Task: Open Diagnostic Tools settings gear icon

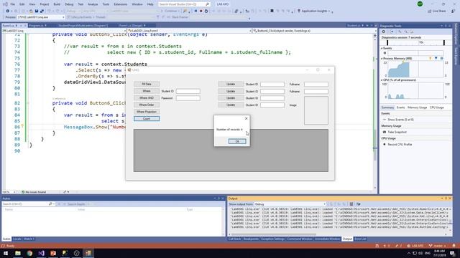Action: (384, 32)
